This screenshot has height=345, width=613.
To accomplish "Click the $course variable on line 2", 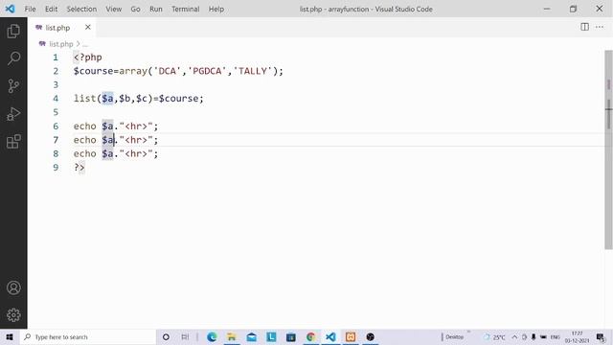I will point(93,71).
